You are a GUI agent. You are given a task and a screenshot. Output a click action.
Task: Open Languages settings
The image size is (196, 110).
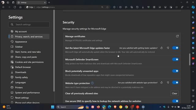coord(29,82)
